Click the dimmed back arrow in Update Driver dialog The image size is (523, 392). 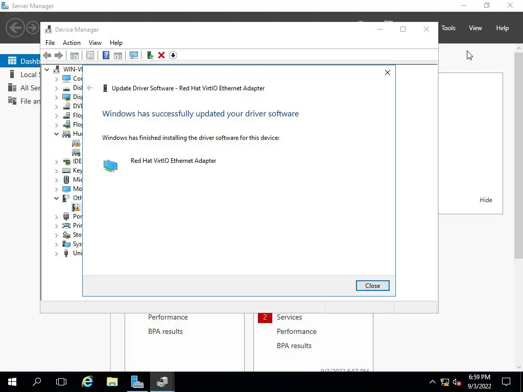[x=90, y=88]
